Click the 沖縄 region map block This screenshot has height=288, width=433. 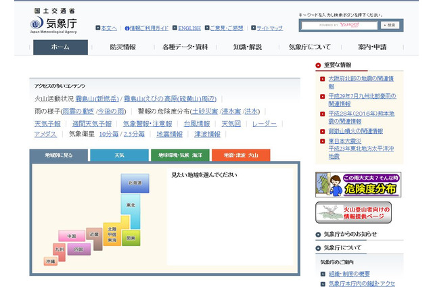click(50, 261)
